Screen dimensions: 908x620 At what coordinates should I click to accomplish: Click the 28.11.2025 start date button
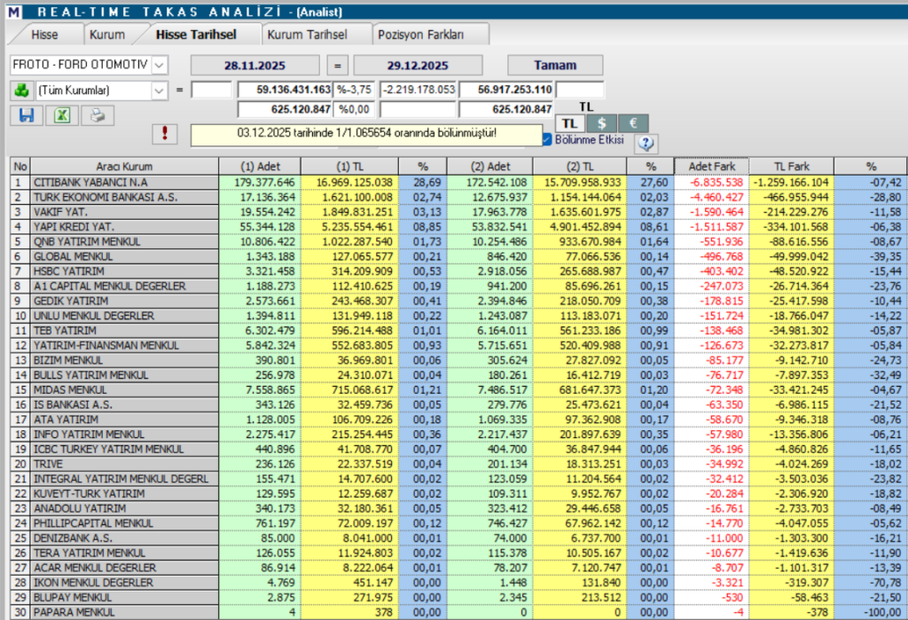(254, 65)
